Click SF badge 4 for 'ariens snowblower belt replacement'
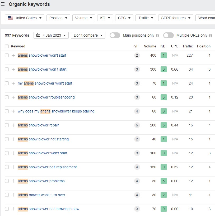The height and width of the screenshot is (216, 215). click(x=137, y=167)
